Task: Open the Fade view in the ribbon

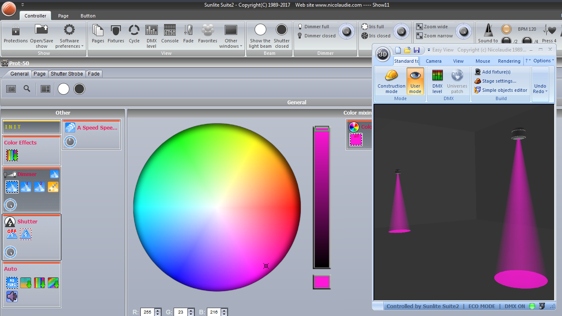Action: click(x=189, y=34)
